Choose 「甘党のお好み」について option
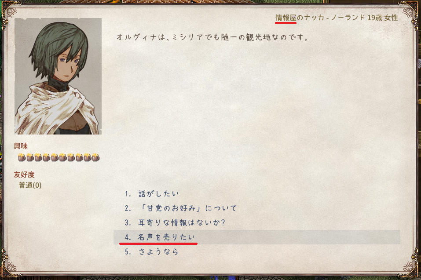421x280 pixels. [181, 208]
